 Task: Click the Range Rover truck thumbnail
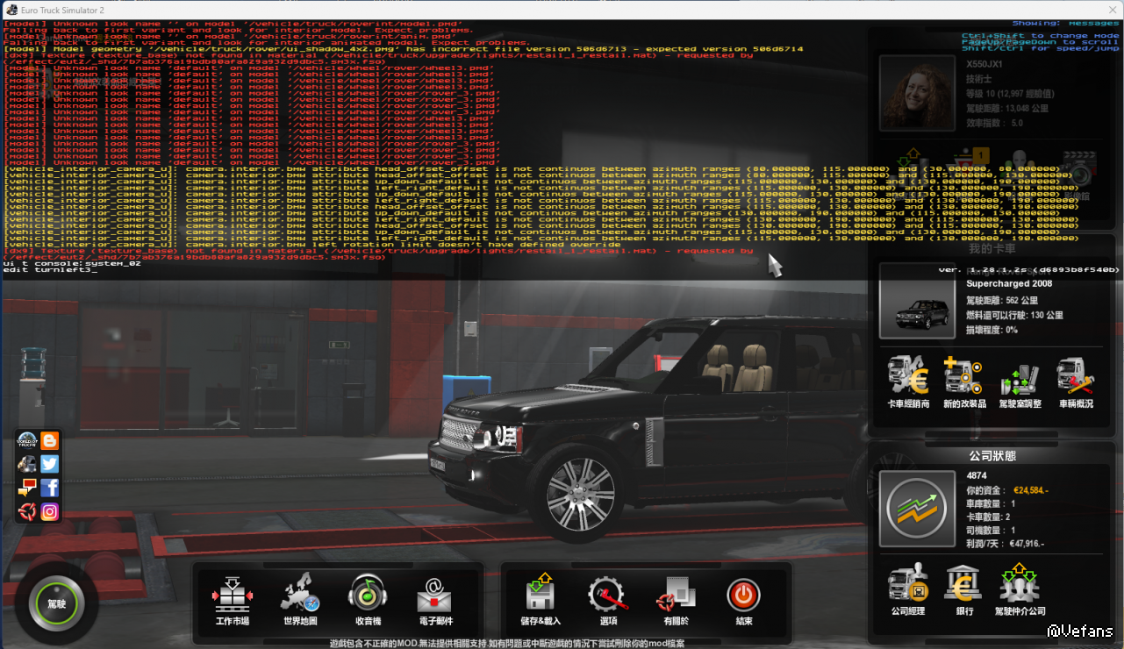tap(917, 302)
